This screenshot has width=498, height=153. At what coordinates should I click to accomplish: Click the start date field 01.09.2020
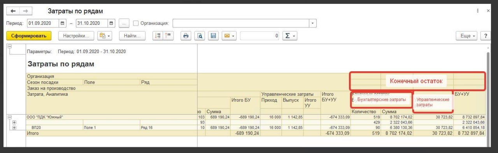pyautogui.click(x=43, y=23)
